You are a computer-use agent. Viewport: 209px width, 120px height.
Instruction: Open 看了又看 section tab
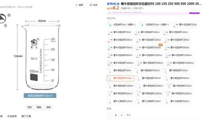[26, 116]
